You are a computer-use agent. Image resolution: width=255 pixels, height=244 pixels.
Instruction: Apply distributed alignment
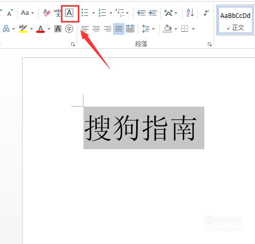click(x=130, y=29)
